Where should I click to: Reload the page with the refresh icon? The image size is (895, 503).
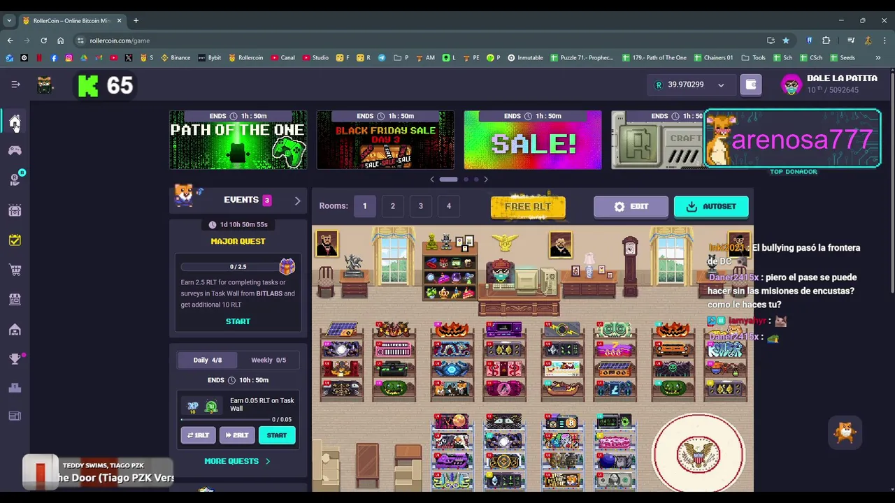tap(43, 41)
